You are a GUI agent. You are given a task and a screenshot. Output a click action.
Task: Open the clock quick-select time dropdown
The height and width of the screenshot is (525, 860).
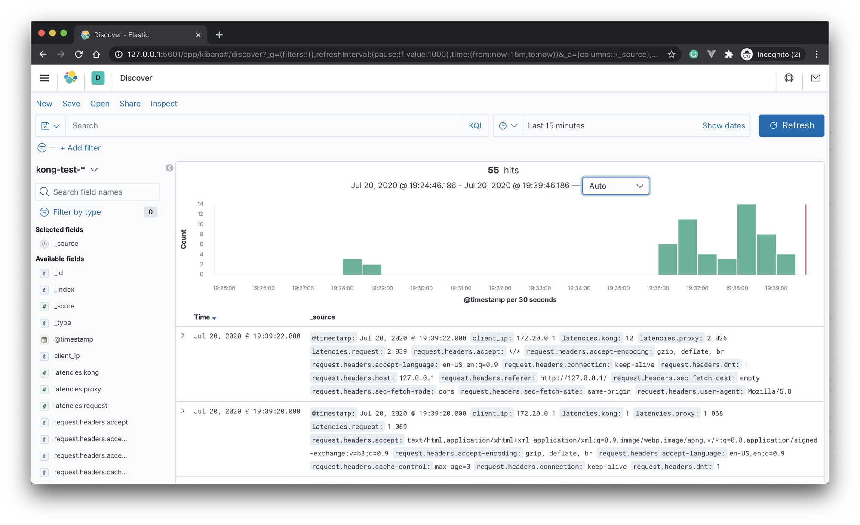click(508, 125)
